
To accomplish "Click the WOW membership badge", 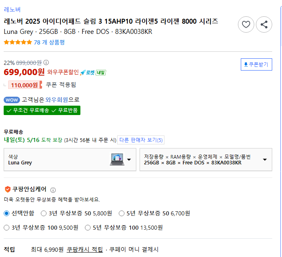I will [12, 100].
